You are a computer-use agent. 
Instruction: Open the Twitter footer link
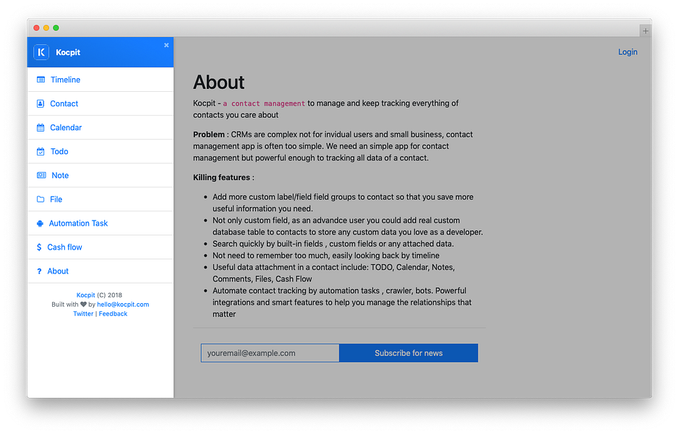click(x=83, y=314)
